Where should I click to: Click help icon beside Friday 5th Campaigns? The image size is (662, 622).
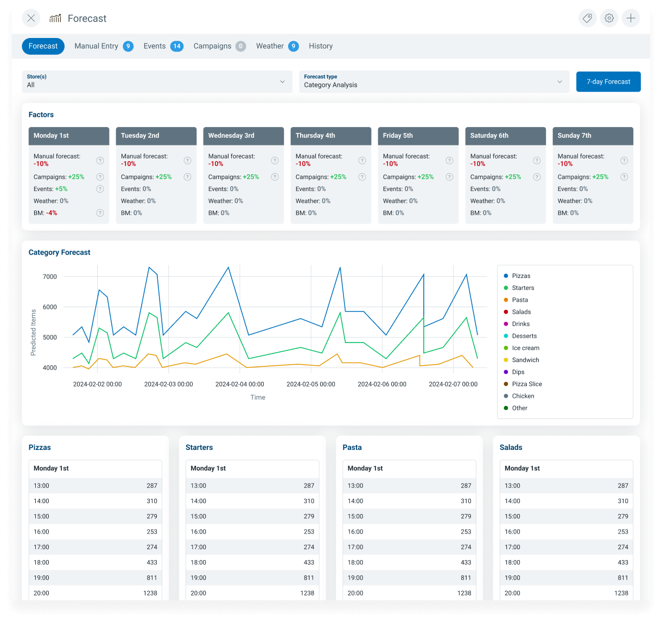pyautogui.click(x=450, y=177)
